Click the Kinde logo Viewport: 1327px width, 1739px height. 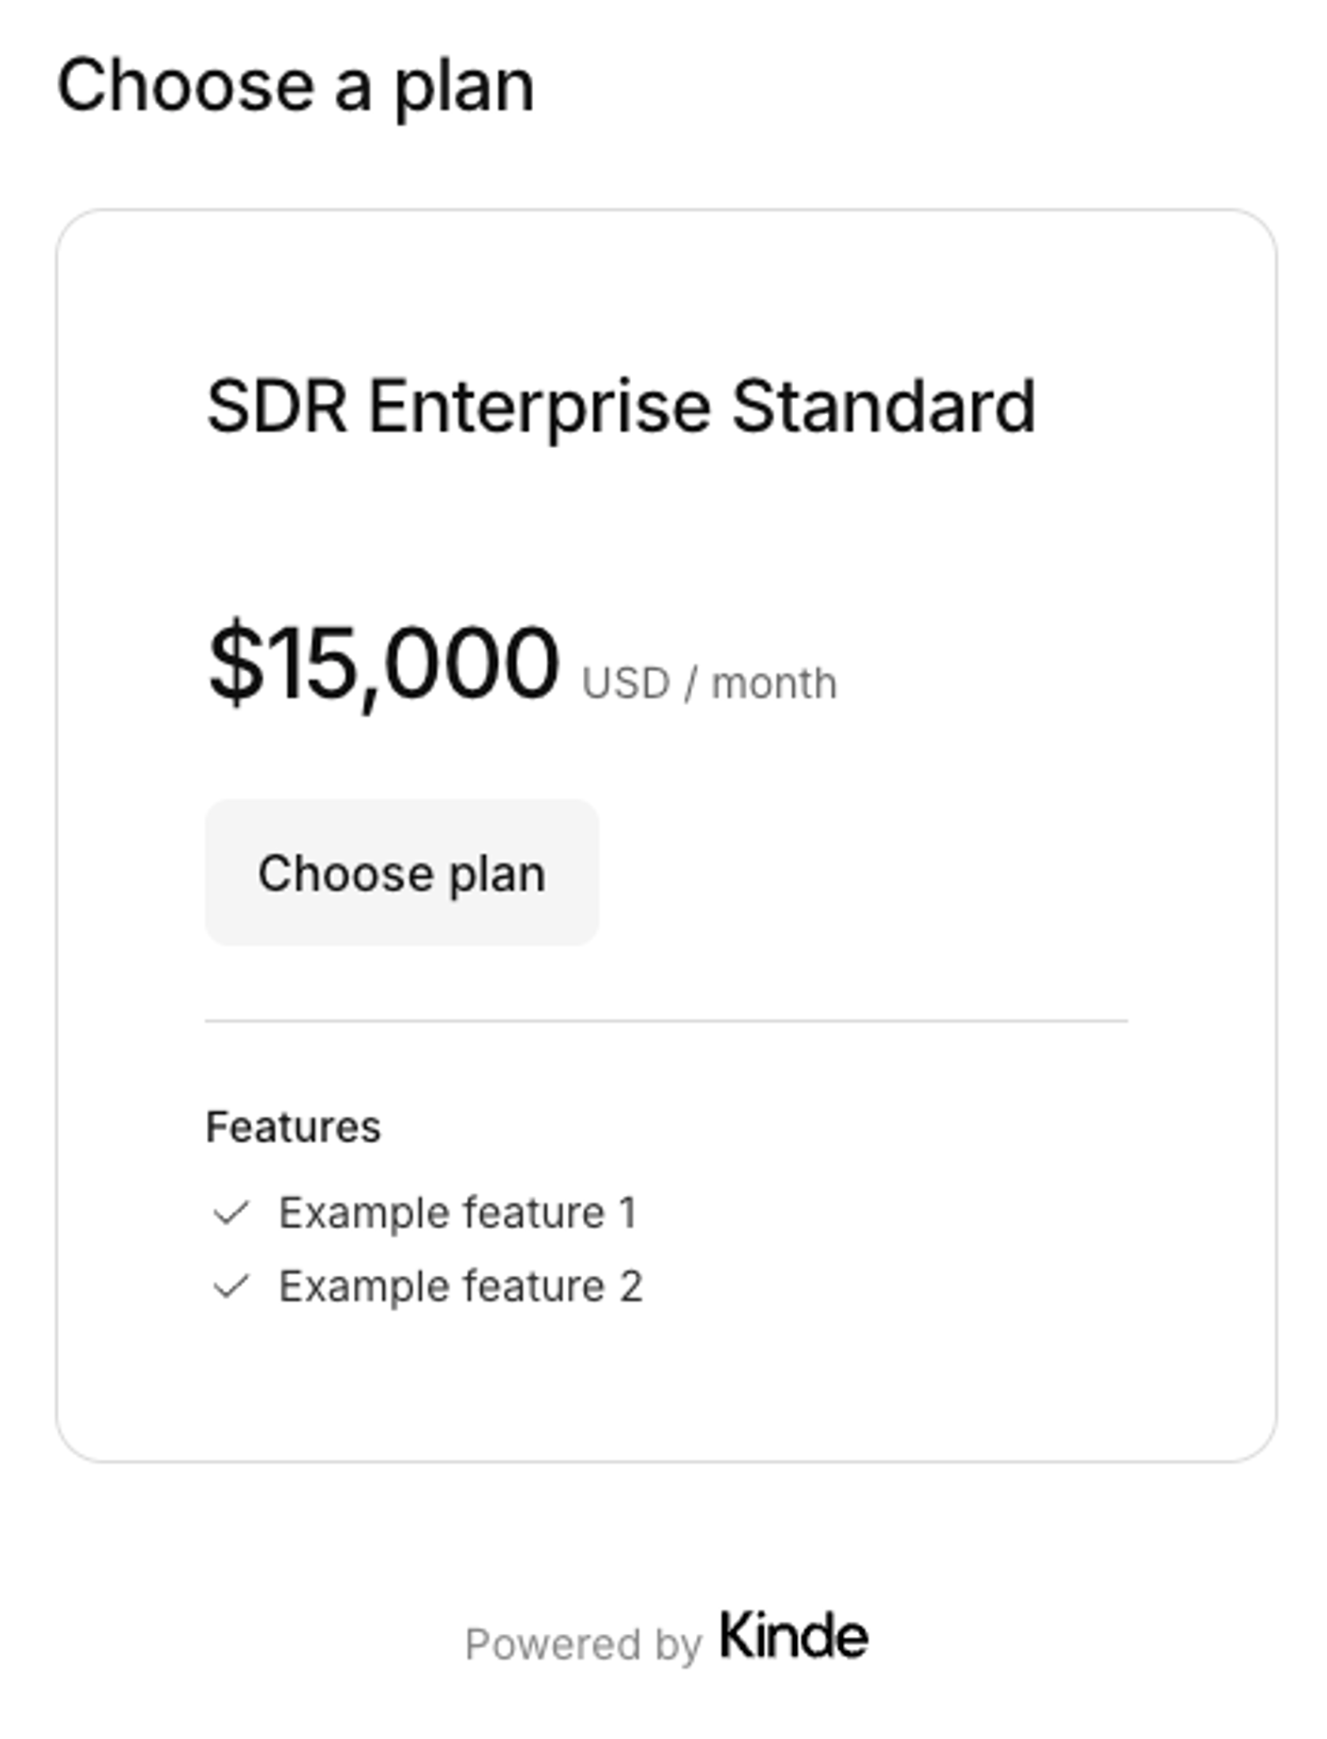(794, 1638)
